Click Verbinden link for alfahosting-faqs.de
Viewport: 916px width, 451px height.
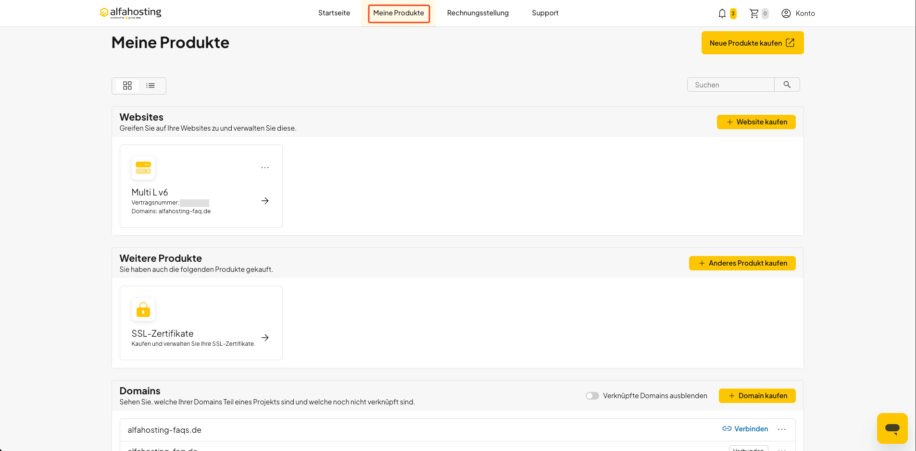pyautogui.click(x=745, y=429)
